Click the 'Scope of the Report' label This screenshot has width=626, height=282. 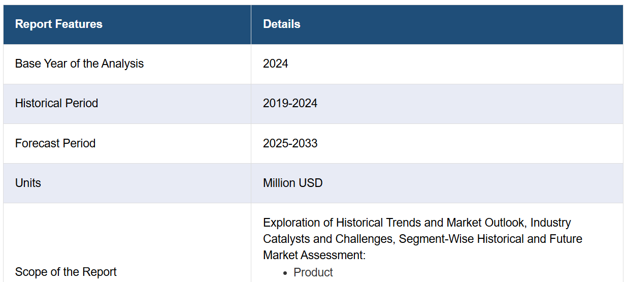click(x=66, y=272)
